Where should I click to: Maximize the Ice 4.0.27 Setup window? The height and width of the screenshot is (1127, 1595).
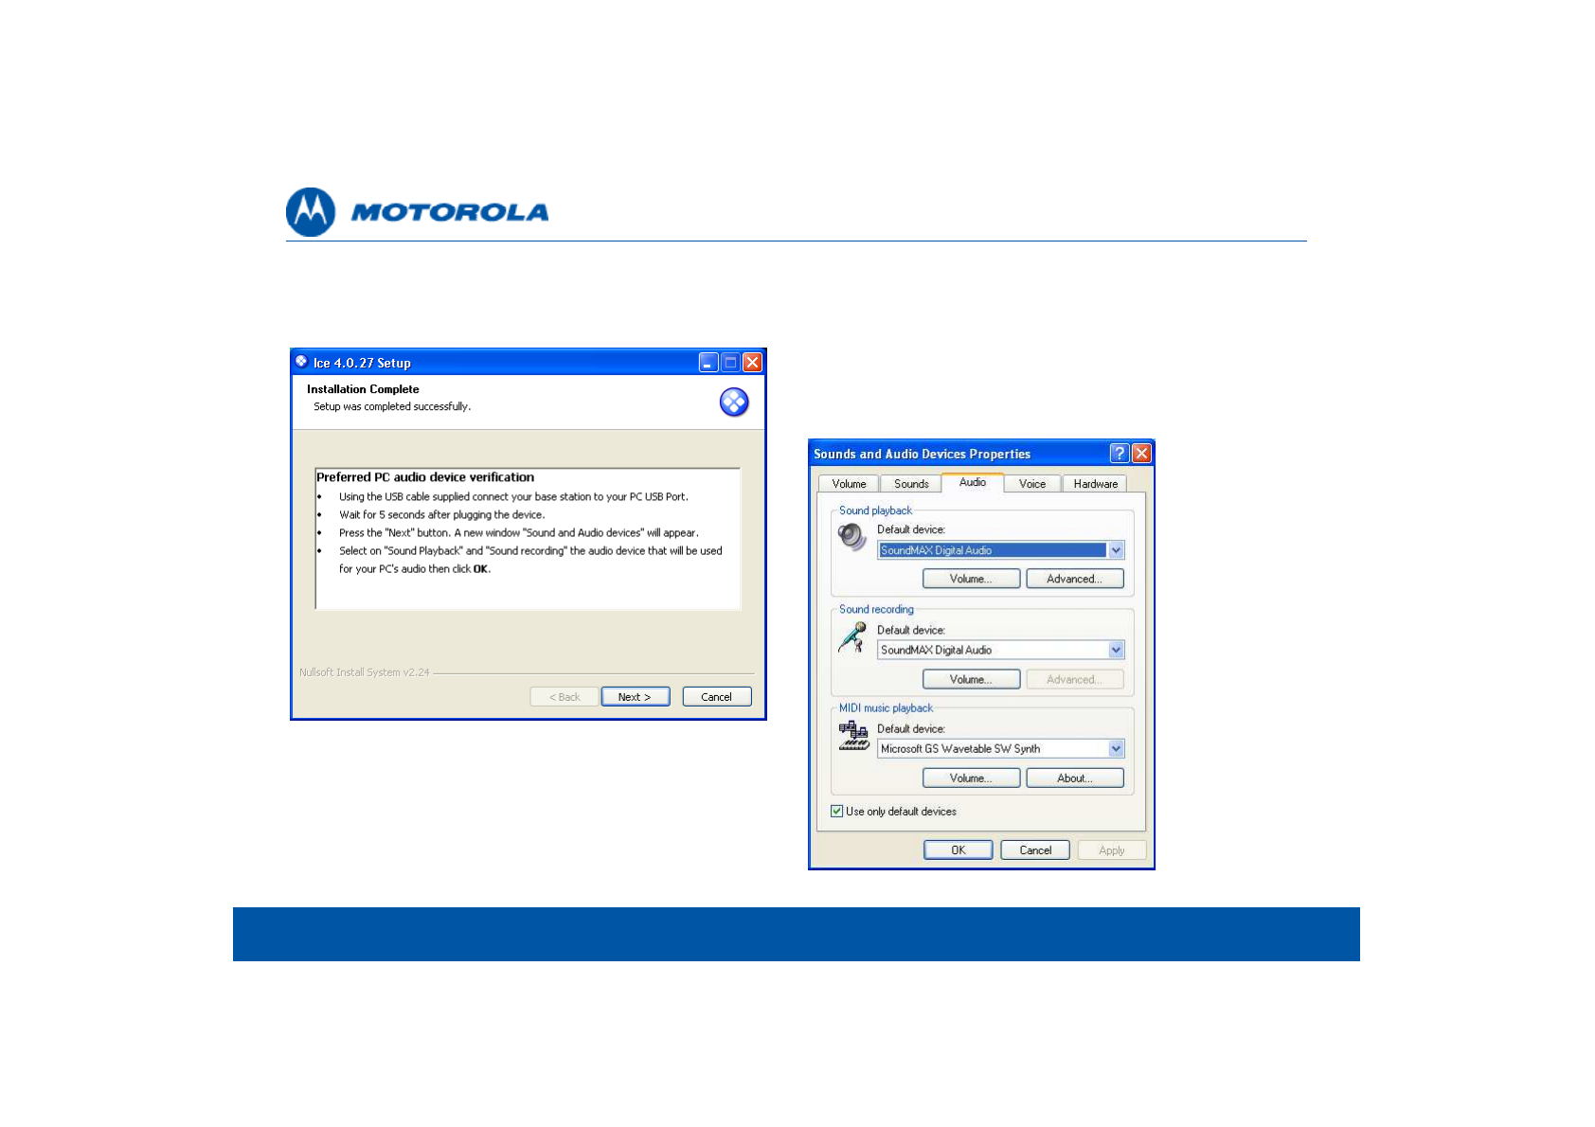(730, 363)
